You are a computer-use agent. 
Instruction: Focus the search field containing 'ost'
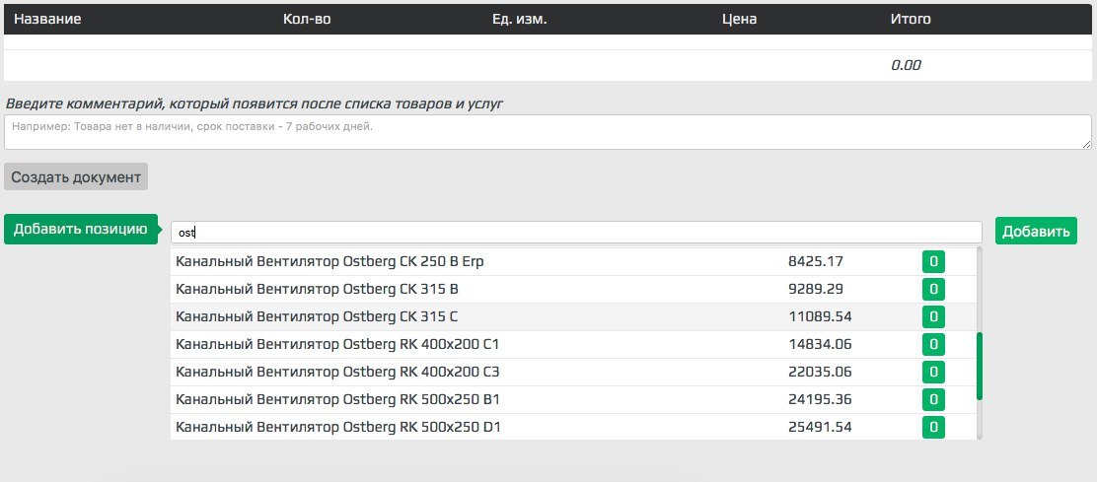[x=576, y=232]
